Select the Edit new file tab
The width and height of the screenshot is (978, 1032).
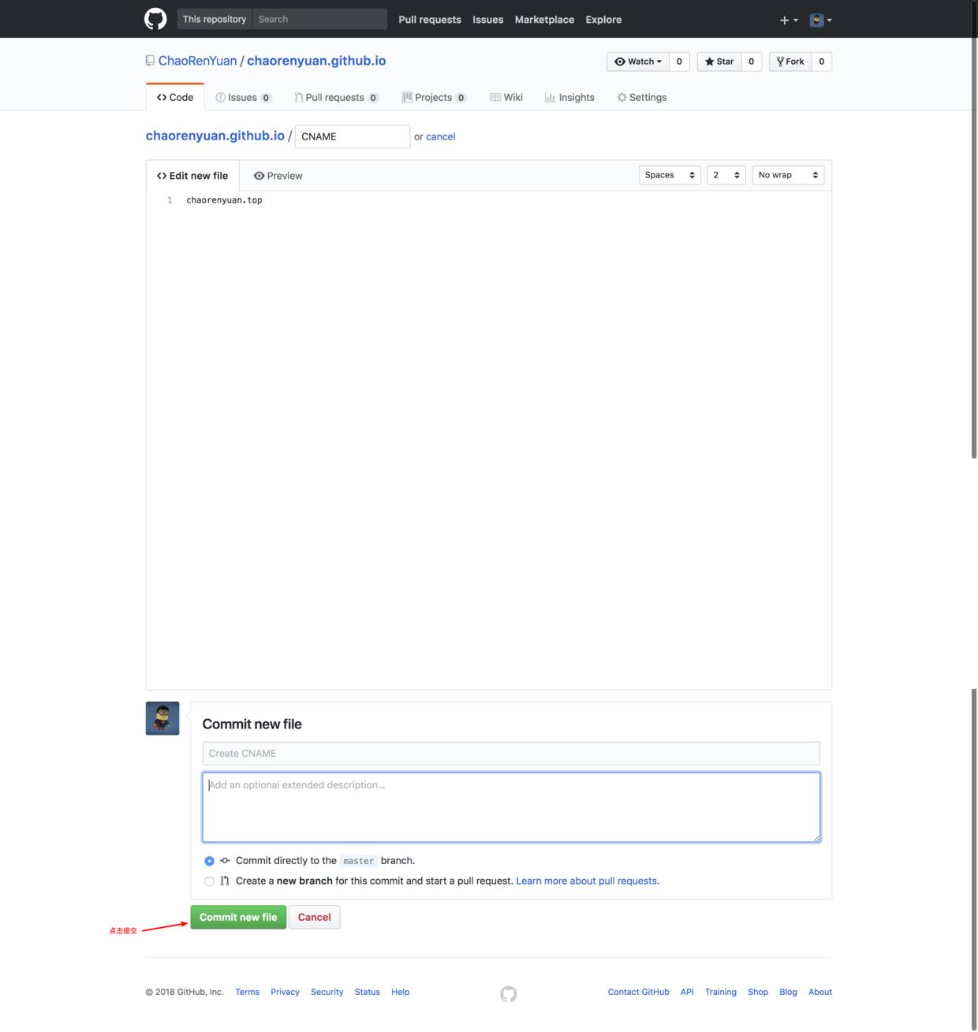click(x=192, y=175)
